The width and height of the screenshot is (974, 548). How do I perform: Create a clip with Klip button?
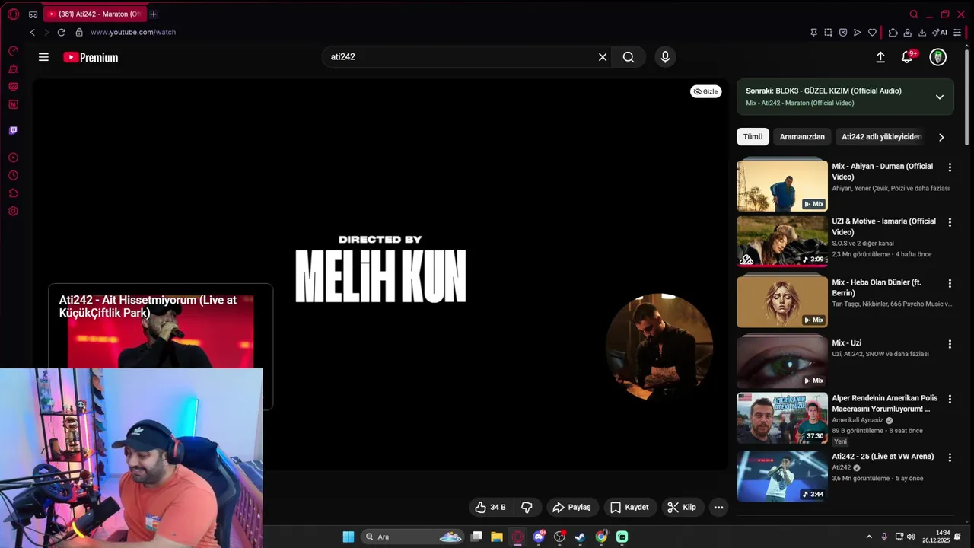pos(682,507)
